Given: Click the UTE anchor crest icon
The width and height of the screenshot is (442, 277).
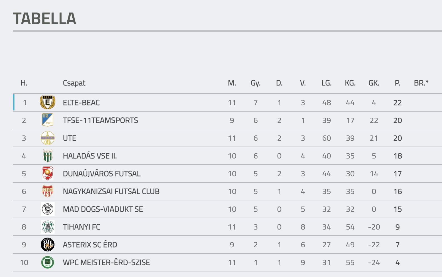Looking at the screenshot, I should 48,138.
